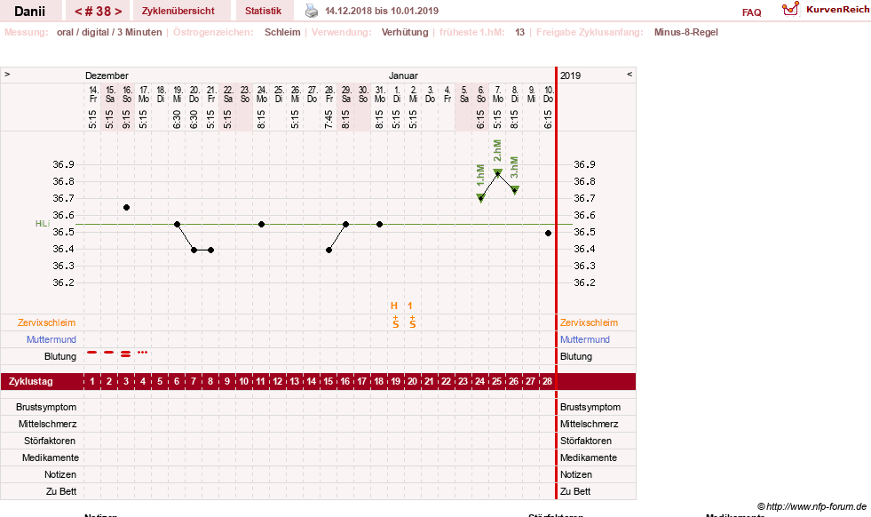Viewport: 871px width, 517px height.
Task: Click the date range 14.12.2018 bis 10.01.2019
Action: click(x=382, y=11)
